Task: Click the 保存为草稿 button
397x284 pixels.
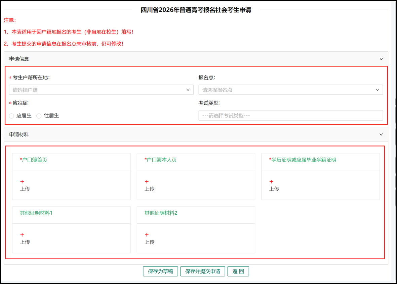Action: click(160, 271)
